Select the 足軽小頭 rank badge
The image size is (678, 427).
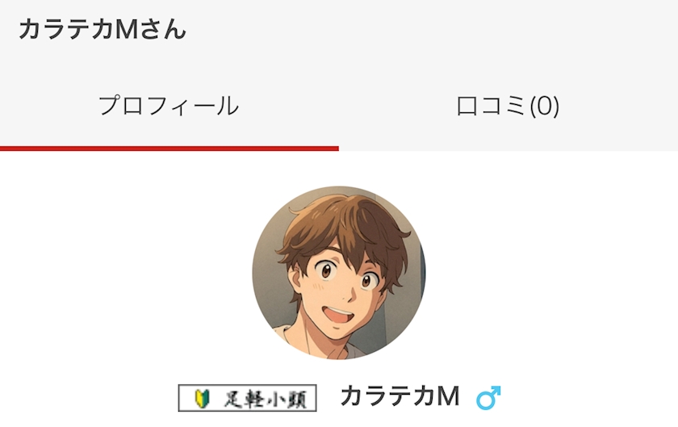247,398
